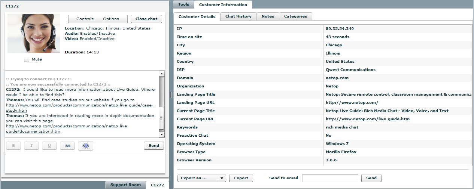This screenshot has height=189, width=474.
Task: Send the chat message
Action: click(x=154, y=146)
